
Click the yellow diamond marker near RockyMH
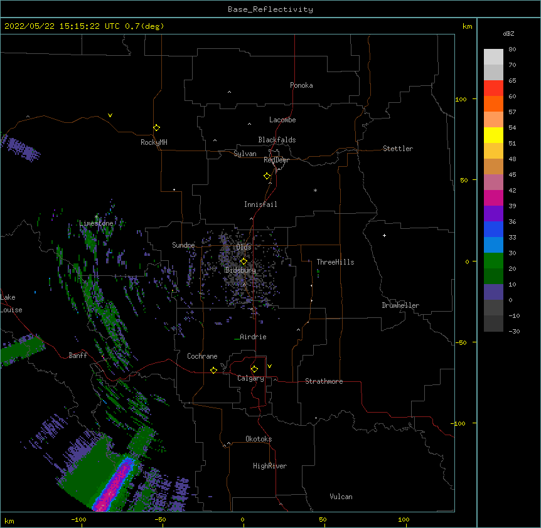[x=156, y=128]
